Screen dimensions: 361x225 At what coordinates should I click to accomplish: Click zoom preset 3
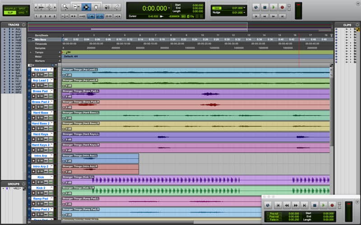pyautogui.click(x=45, y=16)
